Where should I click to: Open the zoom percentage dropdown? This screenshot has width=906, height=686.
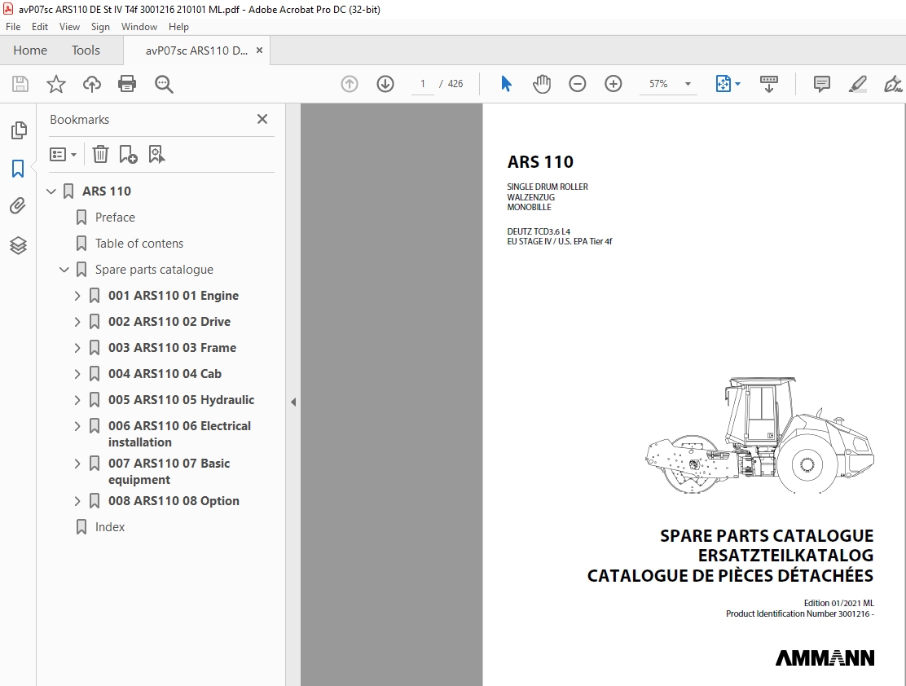tap(688, 84)
